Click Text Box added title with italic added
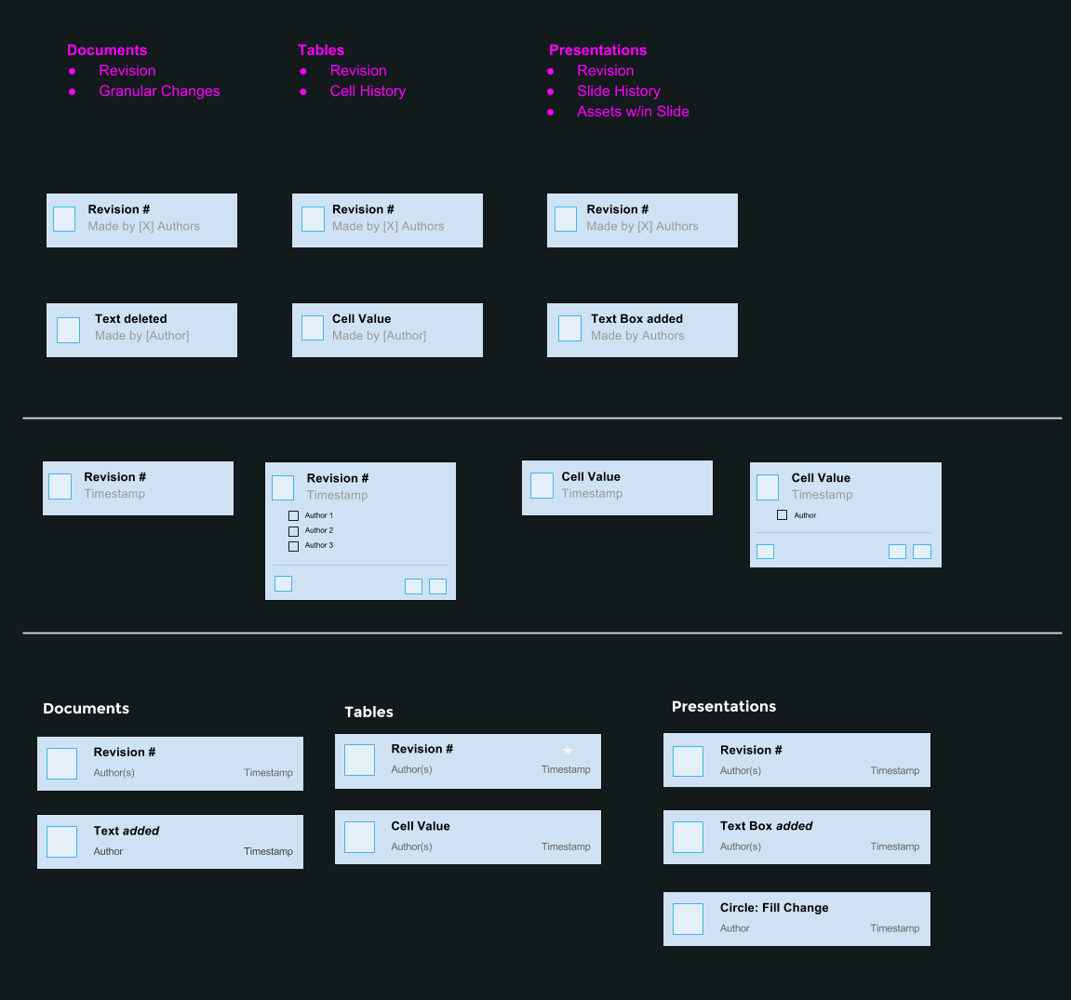This screenshot has width=1071, height=1000. 766,825
